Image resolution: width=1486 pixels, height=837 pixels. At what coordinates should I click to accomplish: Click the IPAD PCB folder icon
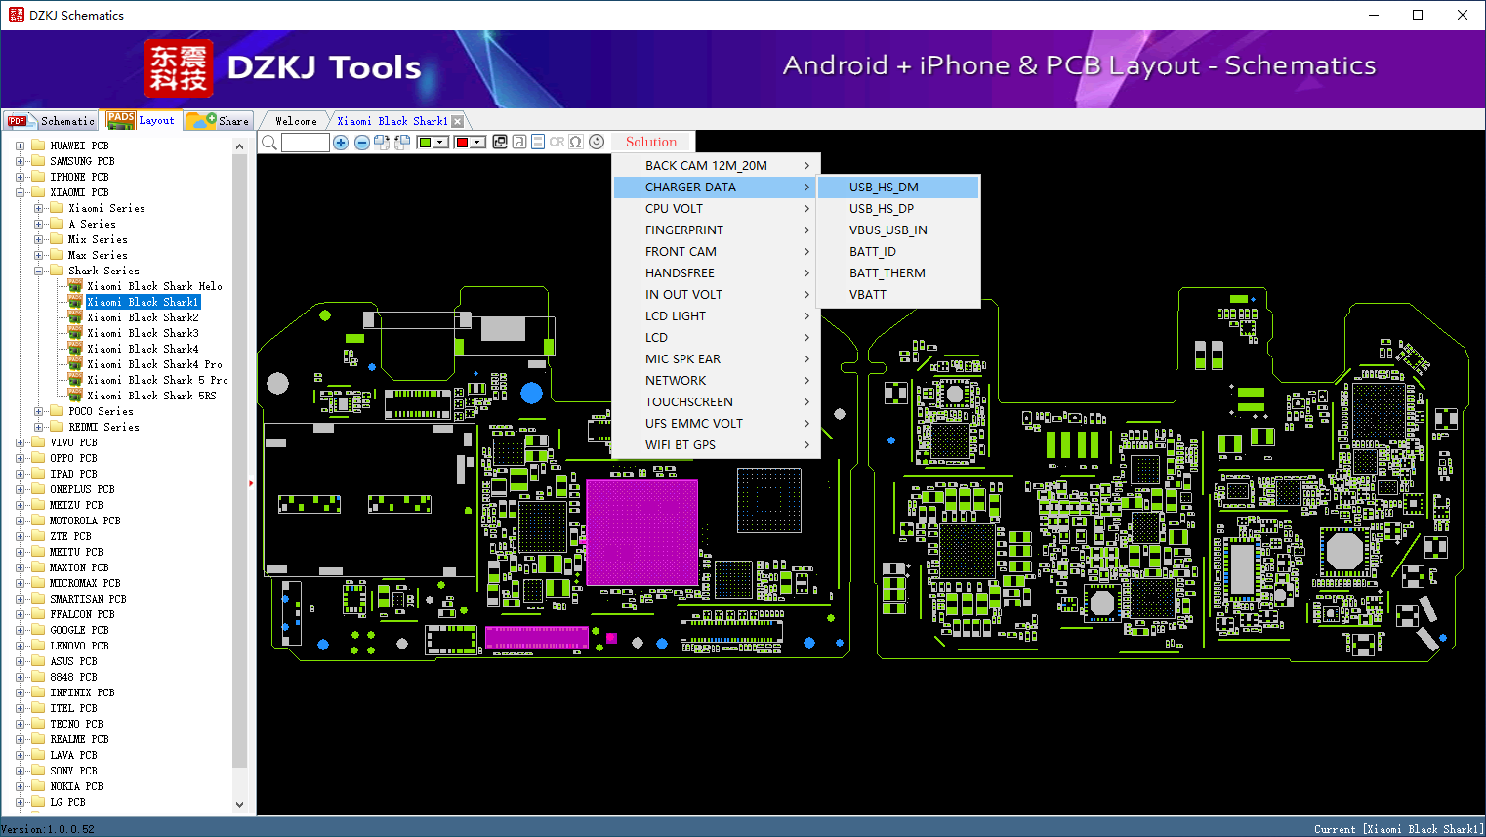pos(38,474)
